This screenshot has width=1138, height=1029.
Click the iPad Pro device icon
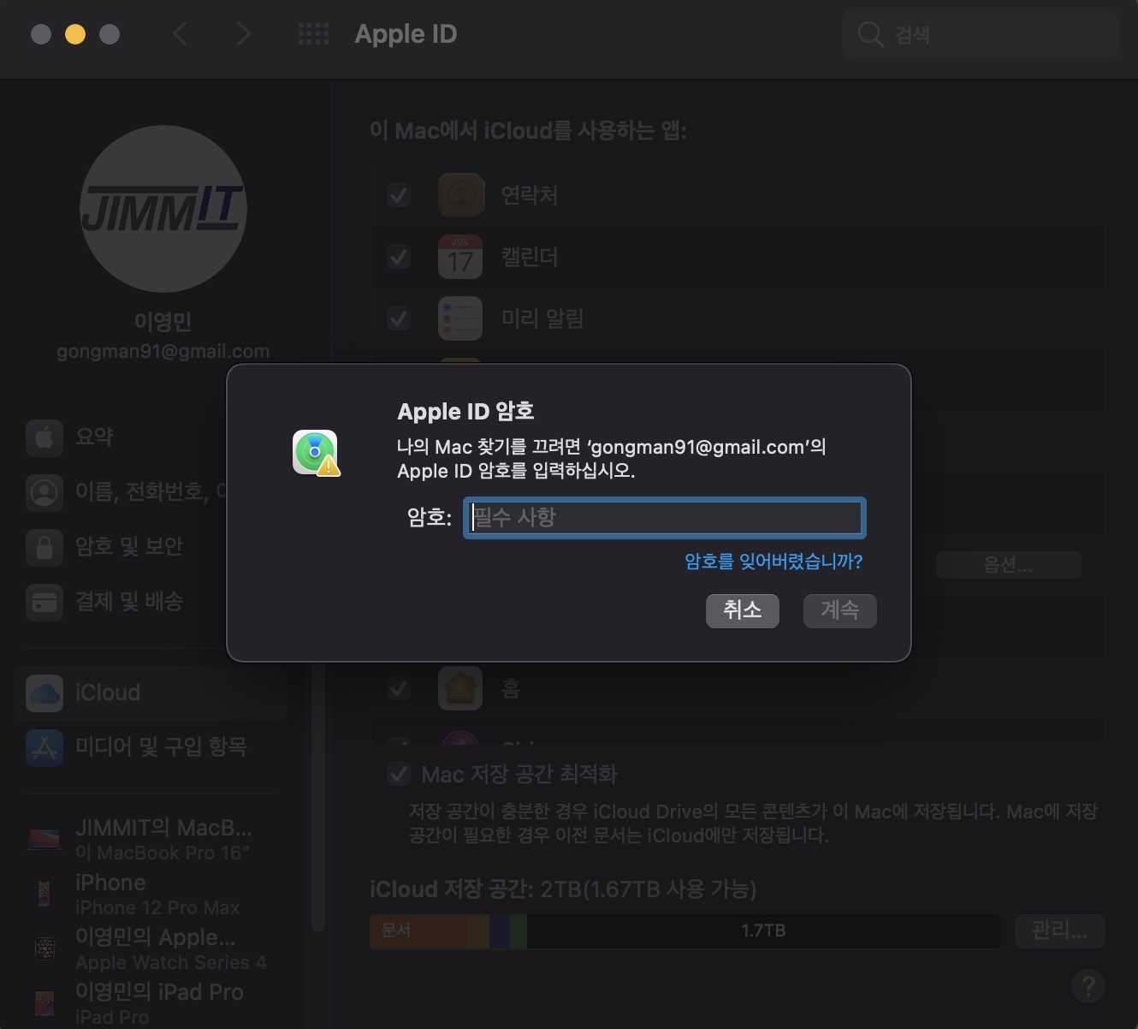(44, 1003)
